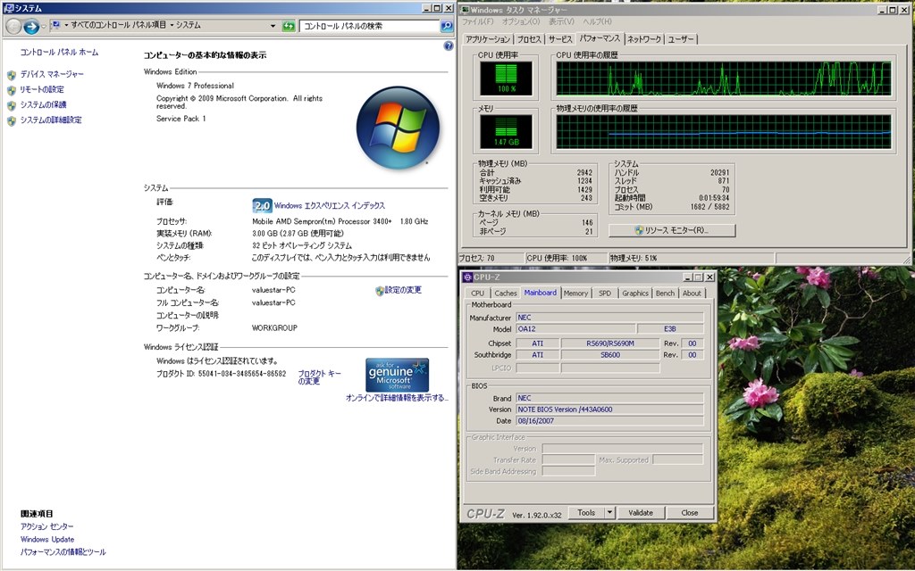The height and width of the screenshot is (571, 915).
Task: Click the Chipset value RS690/RS690M
Action: pos(609,343)
